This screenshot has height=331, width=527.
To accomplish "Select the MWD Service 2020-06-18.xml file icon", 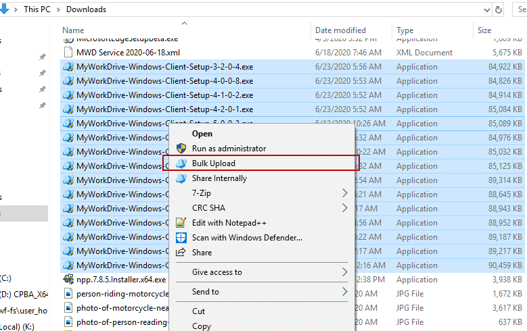I will click(68, 53).
